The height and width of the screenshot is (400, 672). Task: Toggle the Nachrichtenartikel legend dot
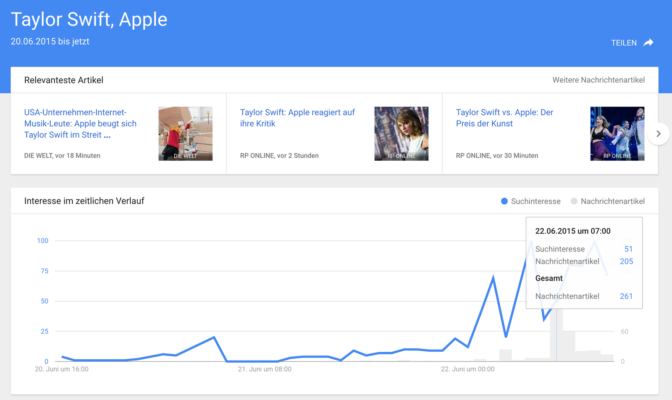click(x=574, y=201)
